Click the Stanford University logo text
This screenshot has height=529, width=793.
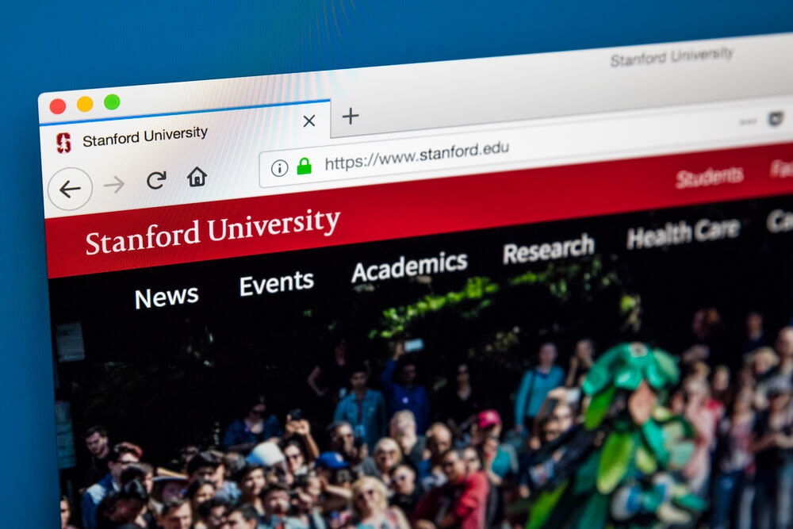pyautogui.click(x=213, y=230)
